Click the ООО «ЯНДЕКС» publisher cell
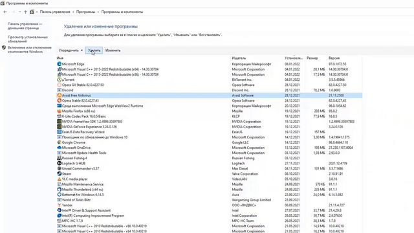 244,205
